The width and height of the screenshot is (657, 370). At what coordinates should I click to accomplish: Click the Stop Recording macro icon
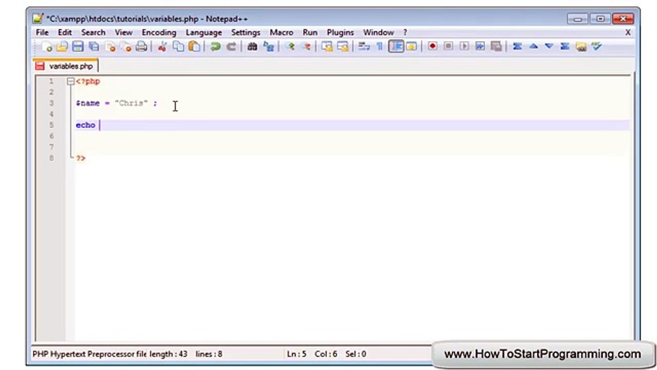448,47
